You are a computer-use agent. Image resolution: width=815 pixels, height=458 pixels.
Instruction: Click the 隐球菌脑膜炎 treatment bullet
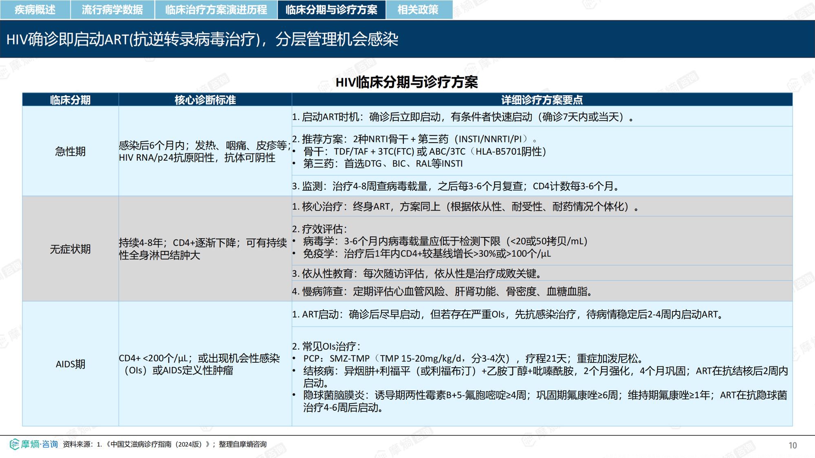(x=540, y=401)
